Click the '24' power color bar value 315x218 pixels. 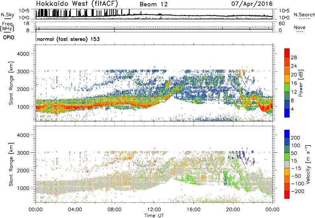coord(294,66)
